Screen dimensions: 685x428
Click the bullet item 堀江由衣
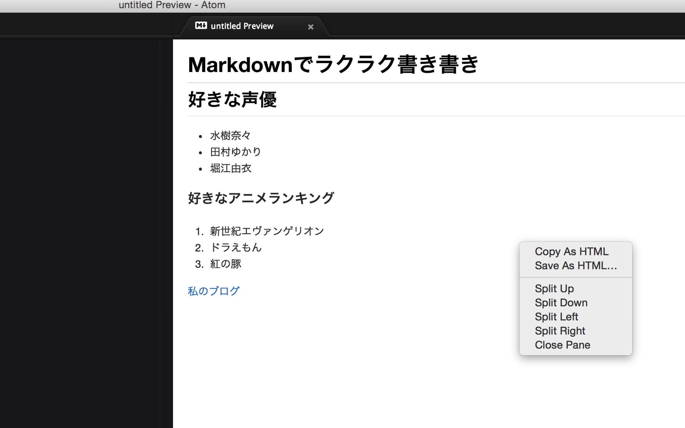pos(231,168)
